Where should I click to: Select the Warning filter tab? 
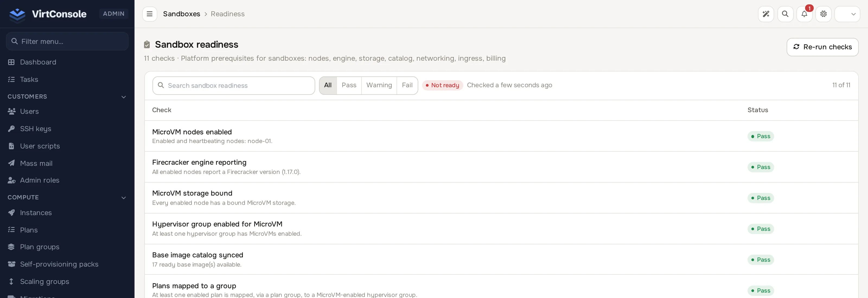(x=379, y=85)
